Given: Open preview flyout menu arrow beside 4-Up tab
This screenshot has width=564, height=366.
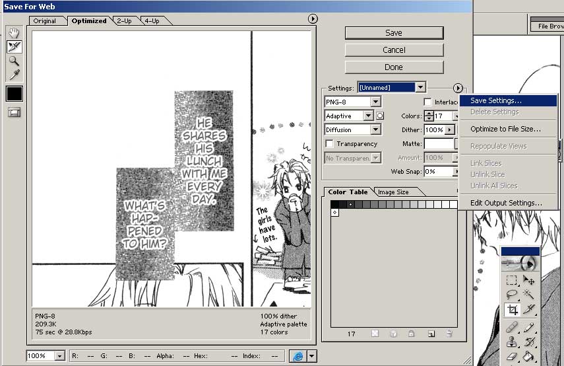Looking at the screenshot, I should click(x=313, y=18).
